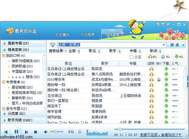
Task: Play the previous track
Action: click(6, 132)
